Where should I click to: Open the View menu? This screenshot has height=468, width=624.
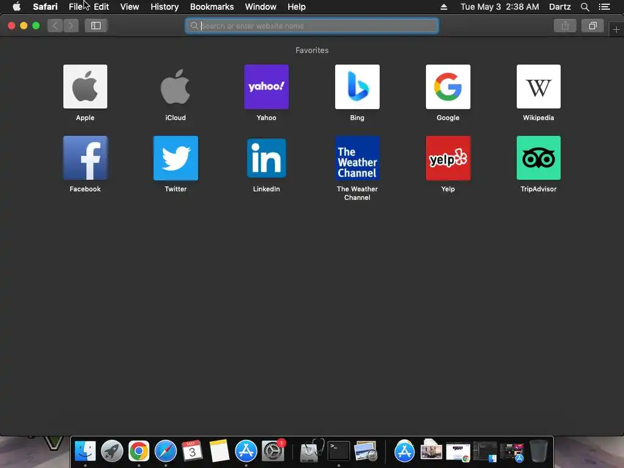click(130, 7)
